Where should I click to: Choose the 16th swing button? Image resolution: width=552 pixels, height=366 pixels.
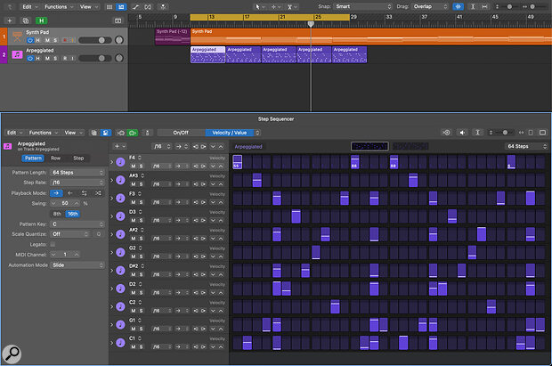(x=72, y=214)
